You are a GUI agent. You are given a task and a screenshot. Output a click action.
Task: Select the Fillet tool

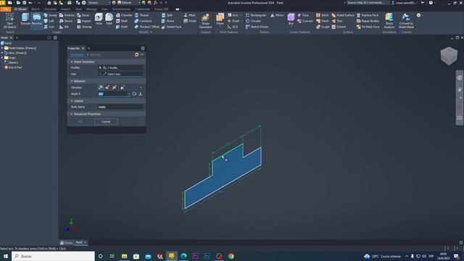coord(109,20)
